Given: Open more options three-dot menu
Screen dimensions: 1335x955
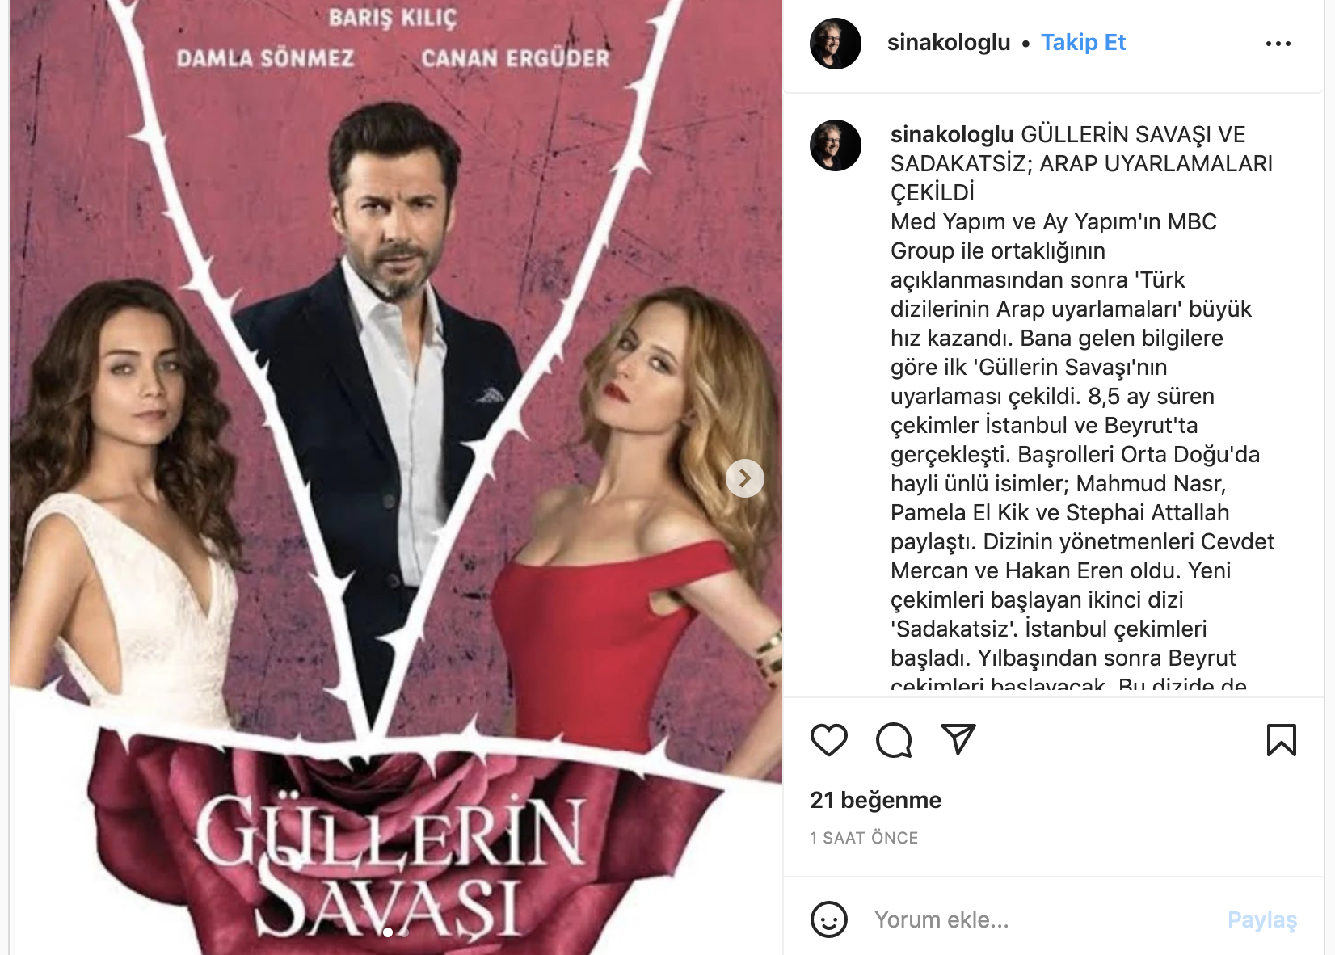Looking at the screenshot, I should pyautogui.click(x=1278, y=44).
